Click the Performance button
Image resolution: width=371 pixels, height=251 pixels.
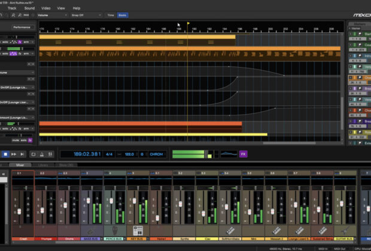coord(22,27)
